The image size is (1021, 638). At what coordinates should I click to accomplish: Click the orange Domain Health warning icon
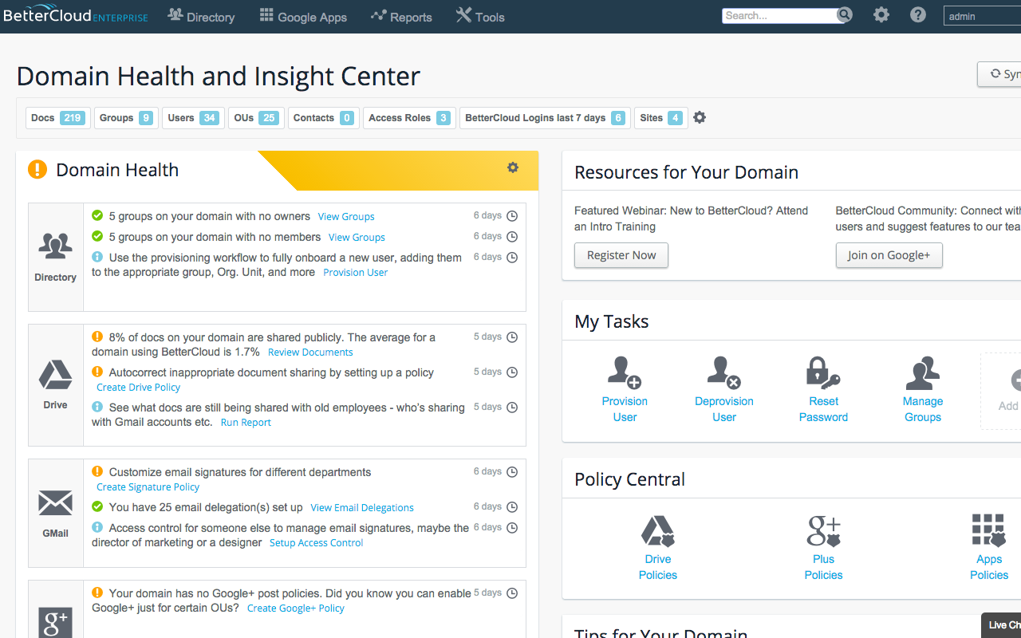click(37, 169)
